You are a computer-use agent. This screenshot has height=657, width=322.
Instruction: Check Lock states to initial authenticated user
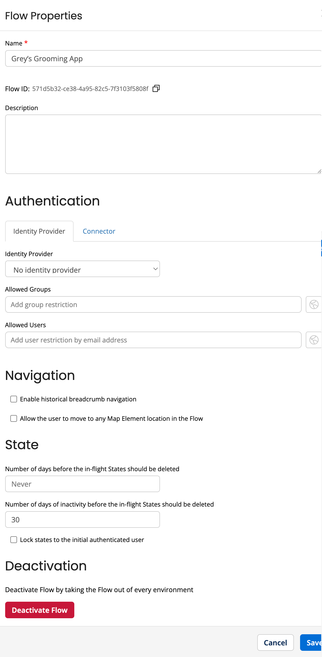point(14,540)
